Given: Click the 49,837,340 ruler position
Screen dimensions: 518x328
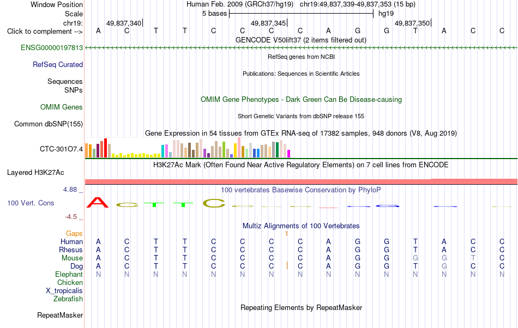Looking at the screenshot, I should (x=124, y=23).
